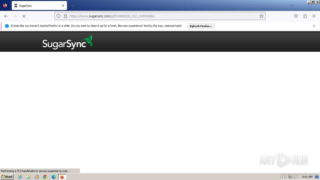320x180 pixels.
Task: Launch Google Chrome from taskbar
Action: tap(45, 177)
